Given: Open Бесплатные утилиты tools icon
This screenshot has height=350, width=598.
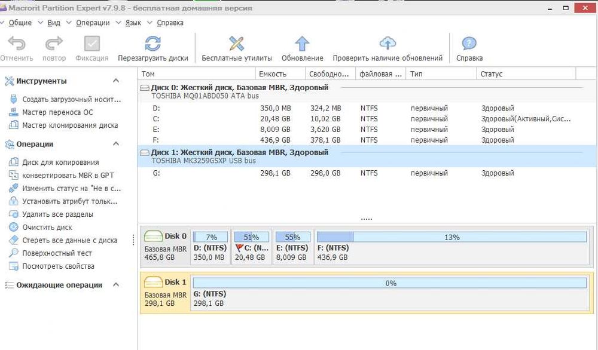Looking at the screenshot, I should [x=236, y=44].
